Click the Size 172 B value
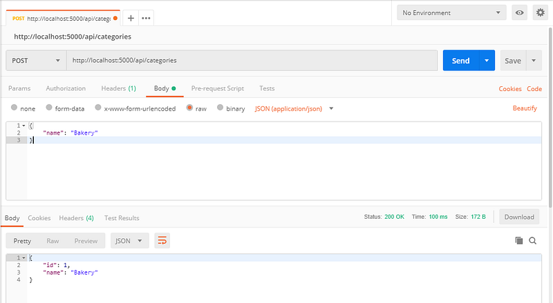Image resolution: width=553 pixels, height=303 pixels. coord(478,217)
